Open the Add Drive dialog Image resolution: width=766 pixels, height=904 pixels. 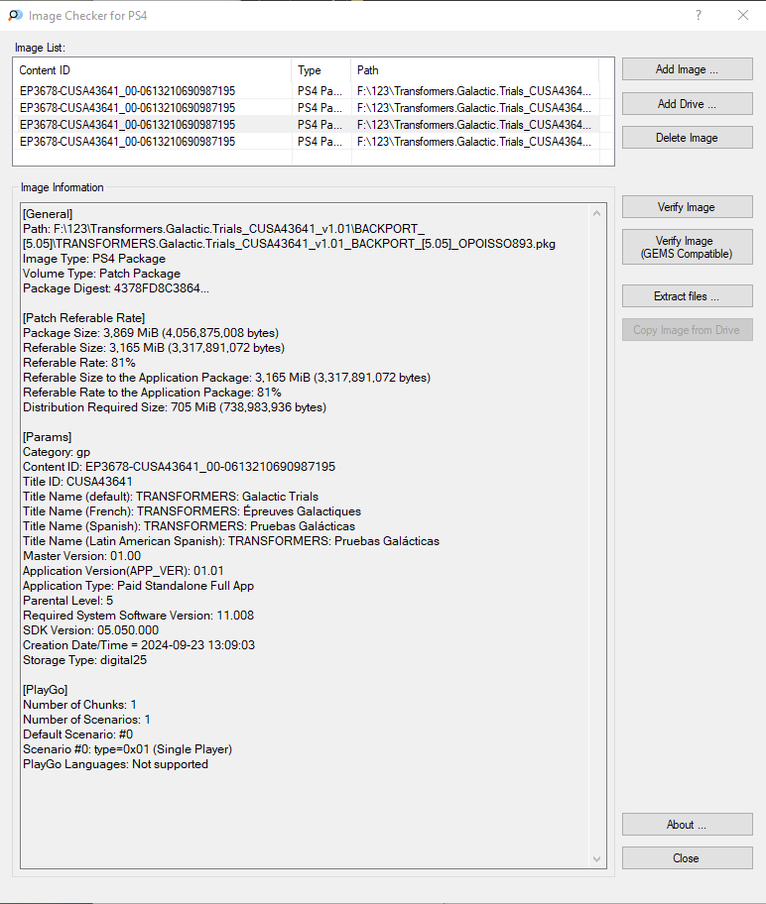point(687,104)
